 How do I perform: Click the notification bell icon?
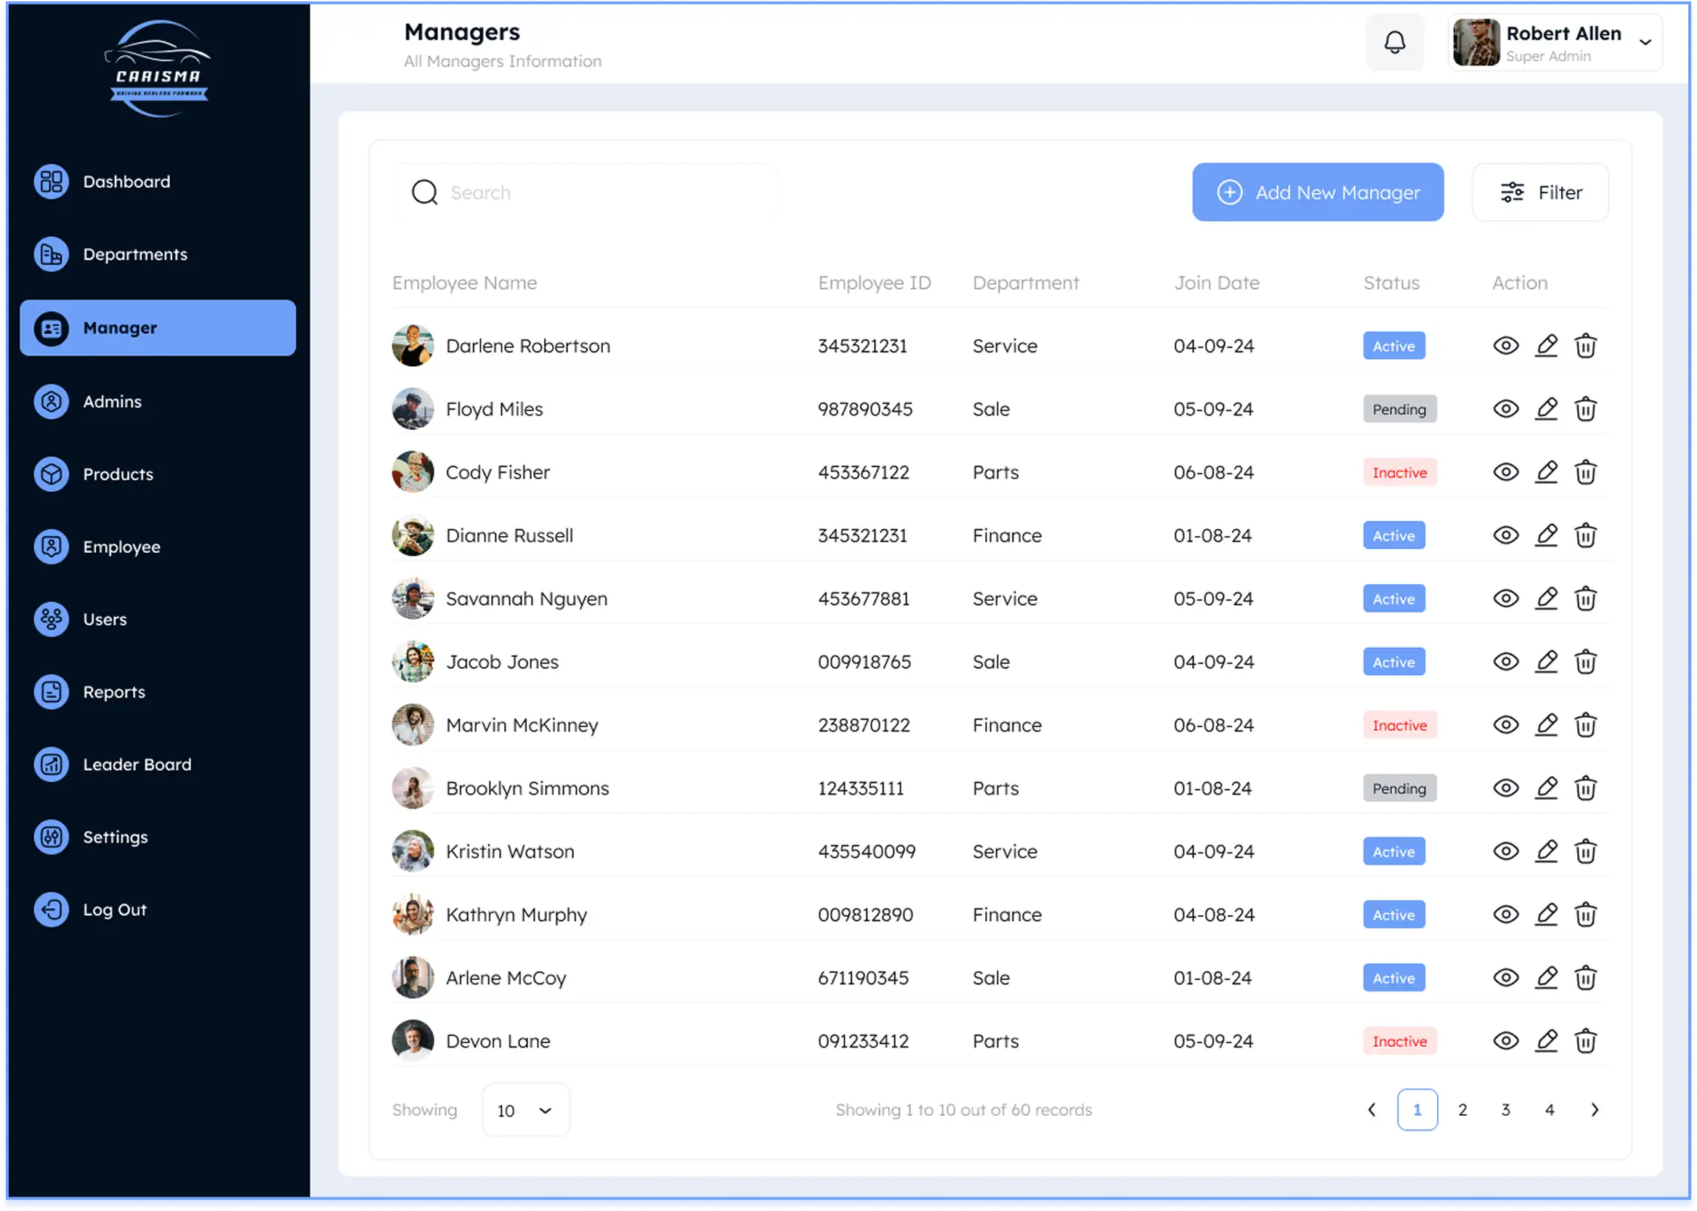(x=1394, y=43)
